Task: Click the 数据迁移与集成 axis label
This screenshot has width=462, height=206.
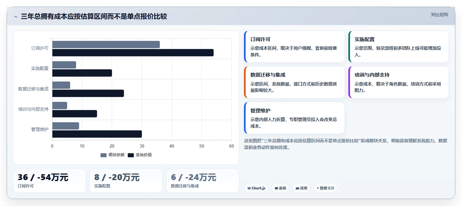Action: (x=33, y=89)
